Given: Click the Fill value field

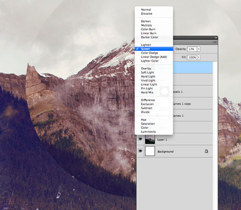Looking at the screenshot, I should (x=192, y=57).
